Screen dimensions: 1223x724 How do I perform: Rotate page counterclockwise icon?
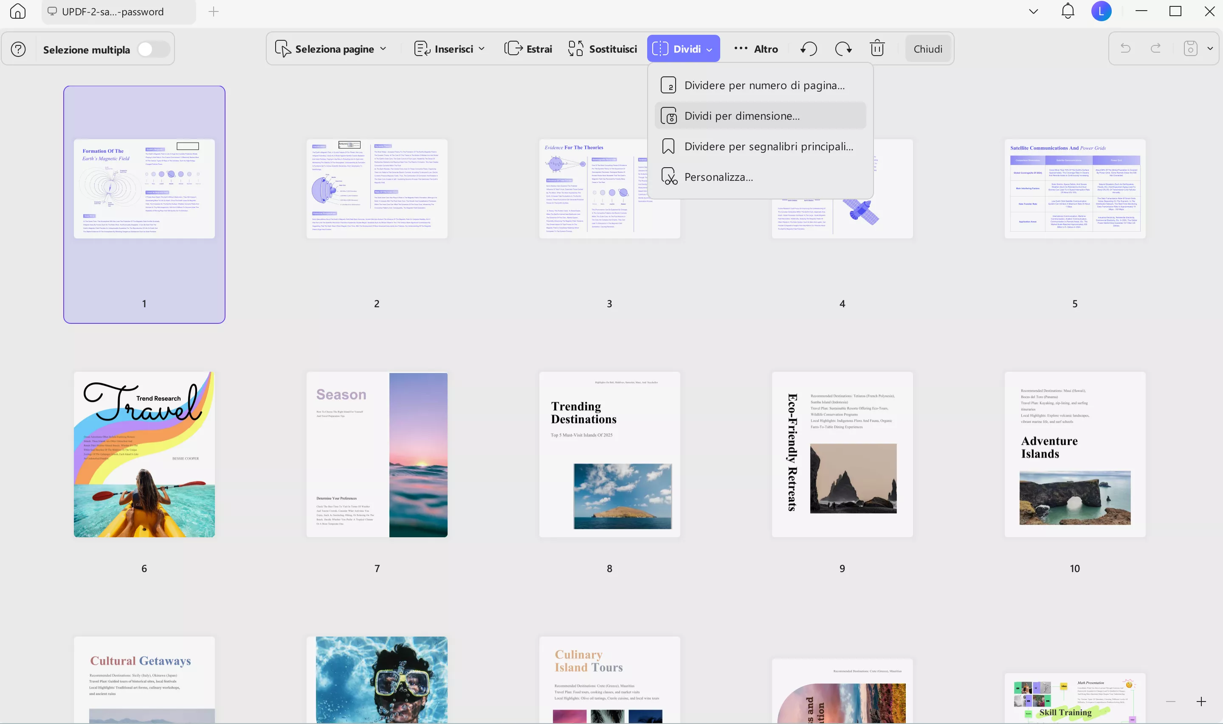pos(809,49)
